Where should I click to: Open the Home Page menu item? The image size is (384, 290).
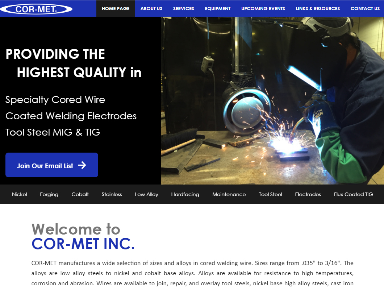[116, 9]
